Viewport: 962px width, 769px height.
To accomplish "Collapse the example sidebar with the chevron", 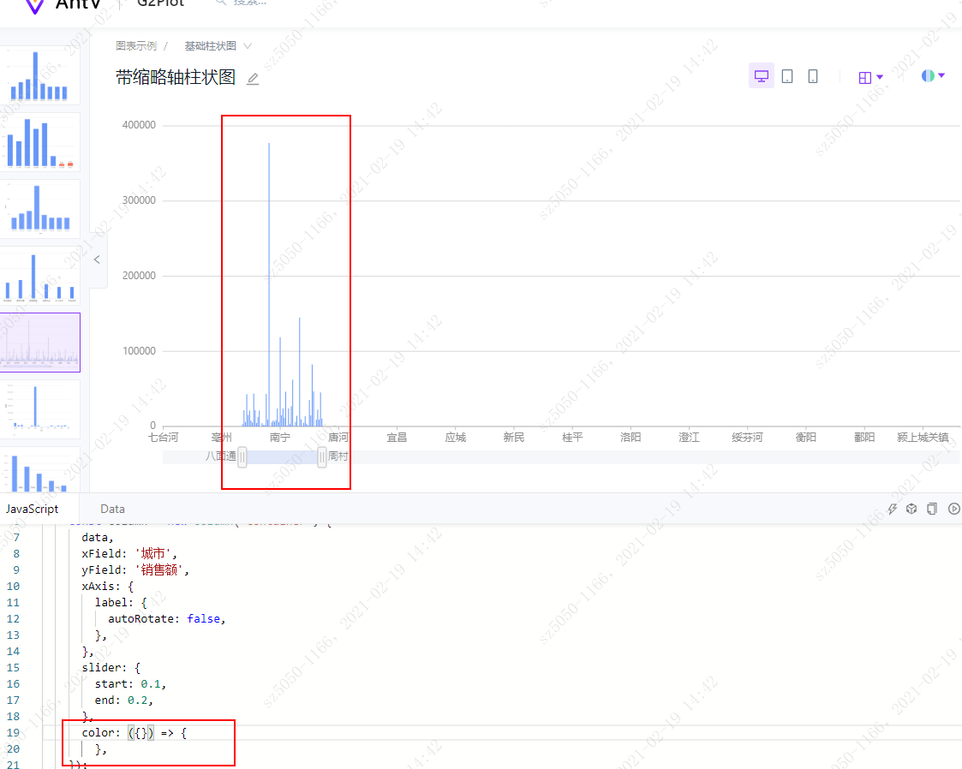I will coord(96,259).
